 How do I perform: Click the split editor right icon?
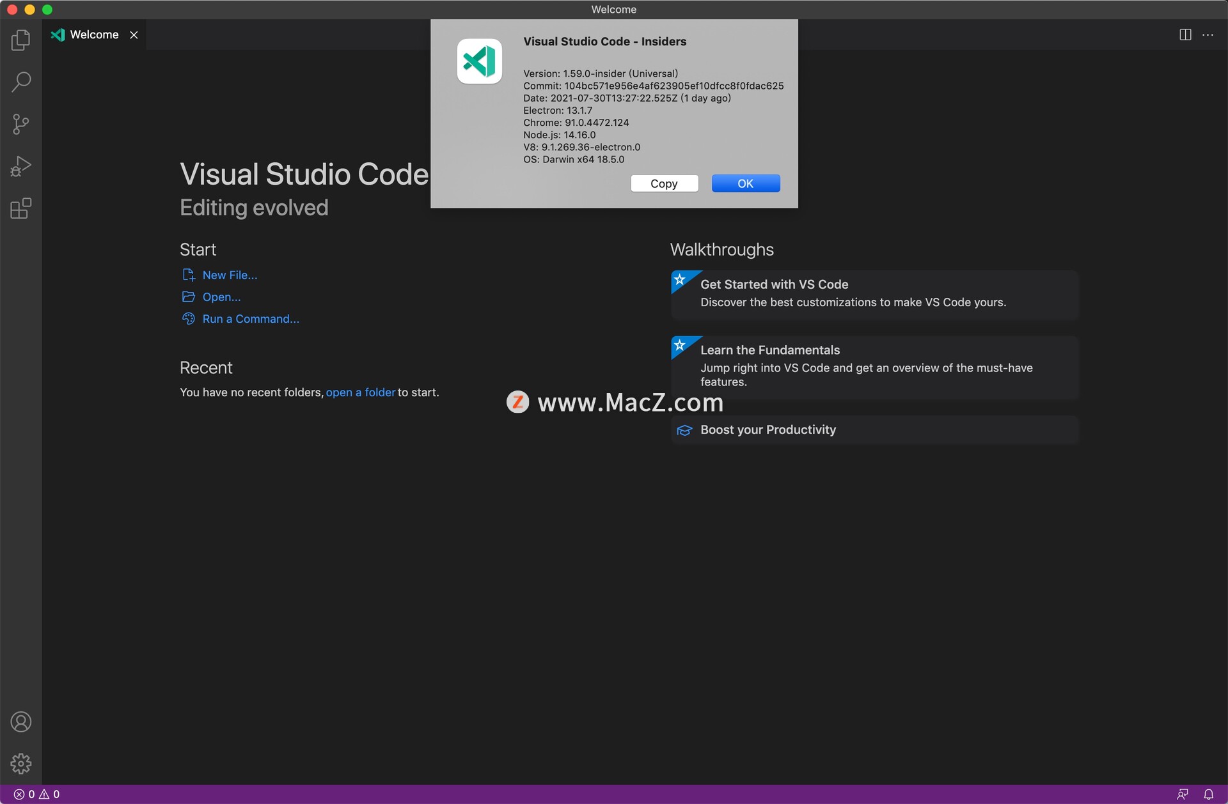pos(1185,35)
